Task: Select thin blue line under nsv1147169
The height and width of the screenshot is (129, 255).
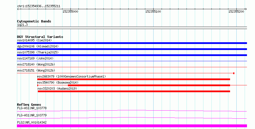Action: (132, 61)
